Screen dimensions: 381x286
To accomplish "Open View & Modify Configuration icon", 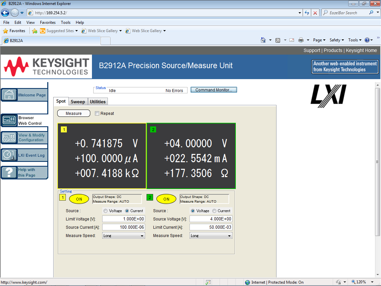I will 9,137.
